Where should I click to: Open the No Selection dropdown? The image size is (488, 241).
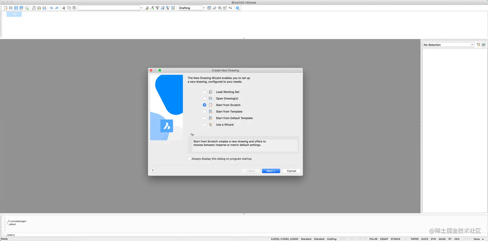[449, 45]
